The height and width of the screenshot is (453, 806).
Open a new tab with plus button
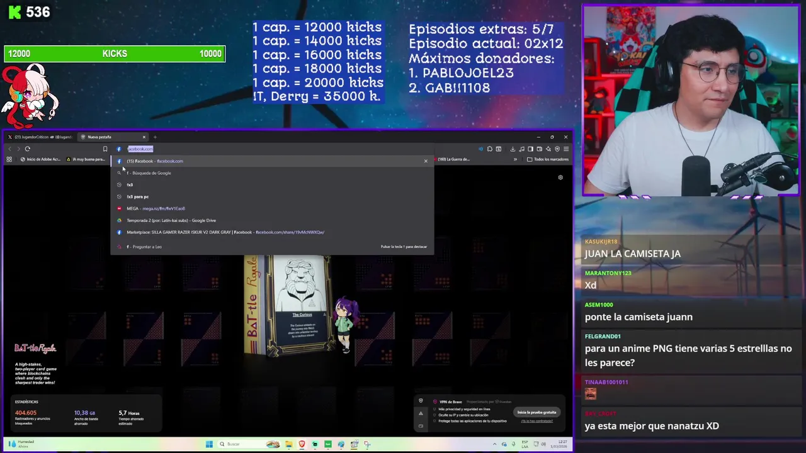pyautogui.click(x=155, y=137)
